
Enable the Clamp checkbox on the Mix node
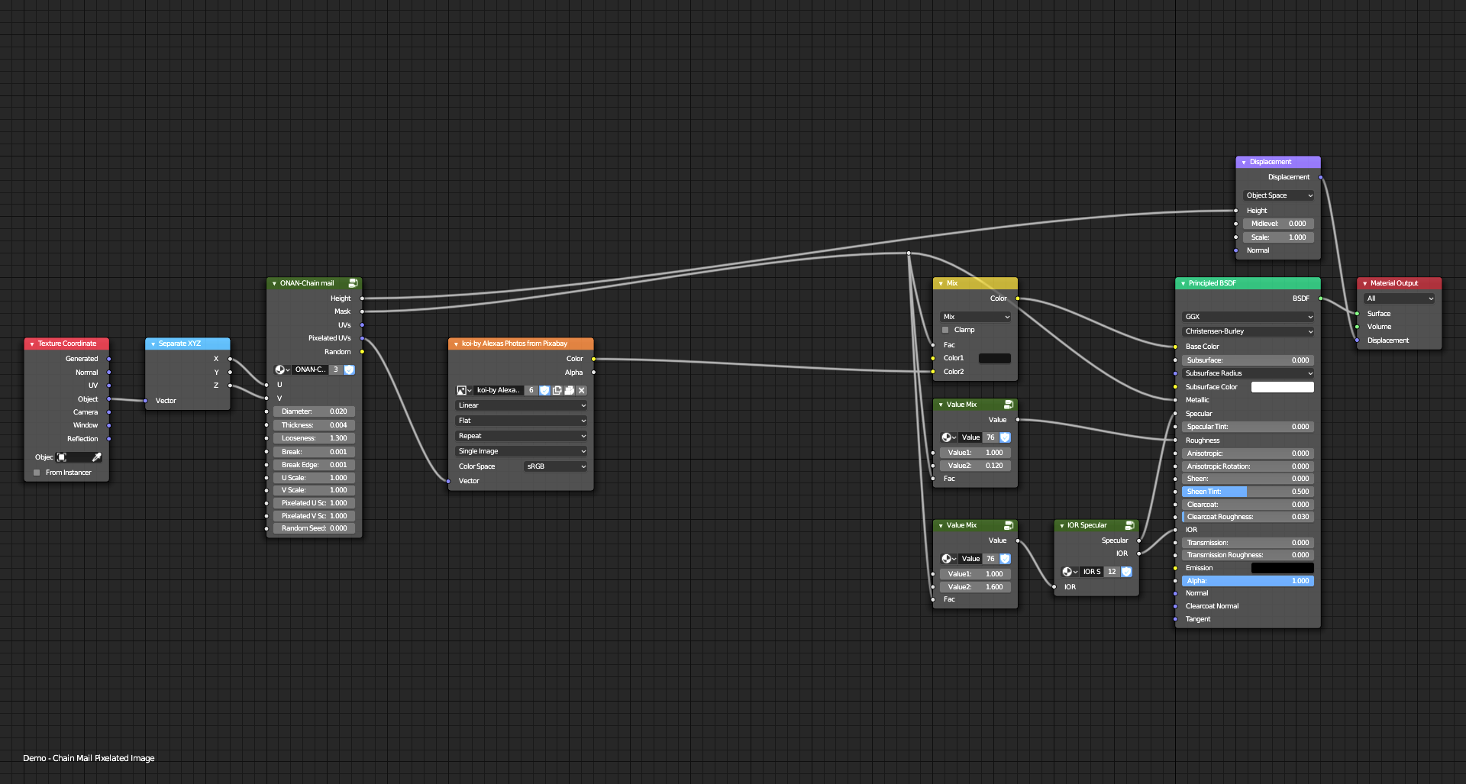click(945, 329)
